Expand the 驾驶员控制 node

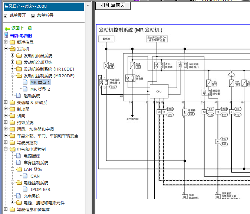[x=6, y=142]
